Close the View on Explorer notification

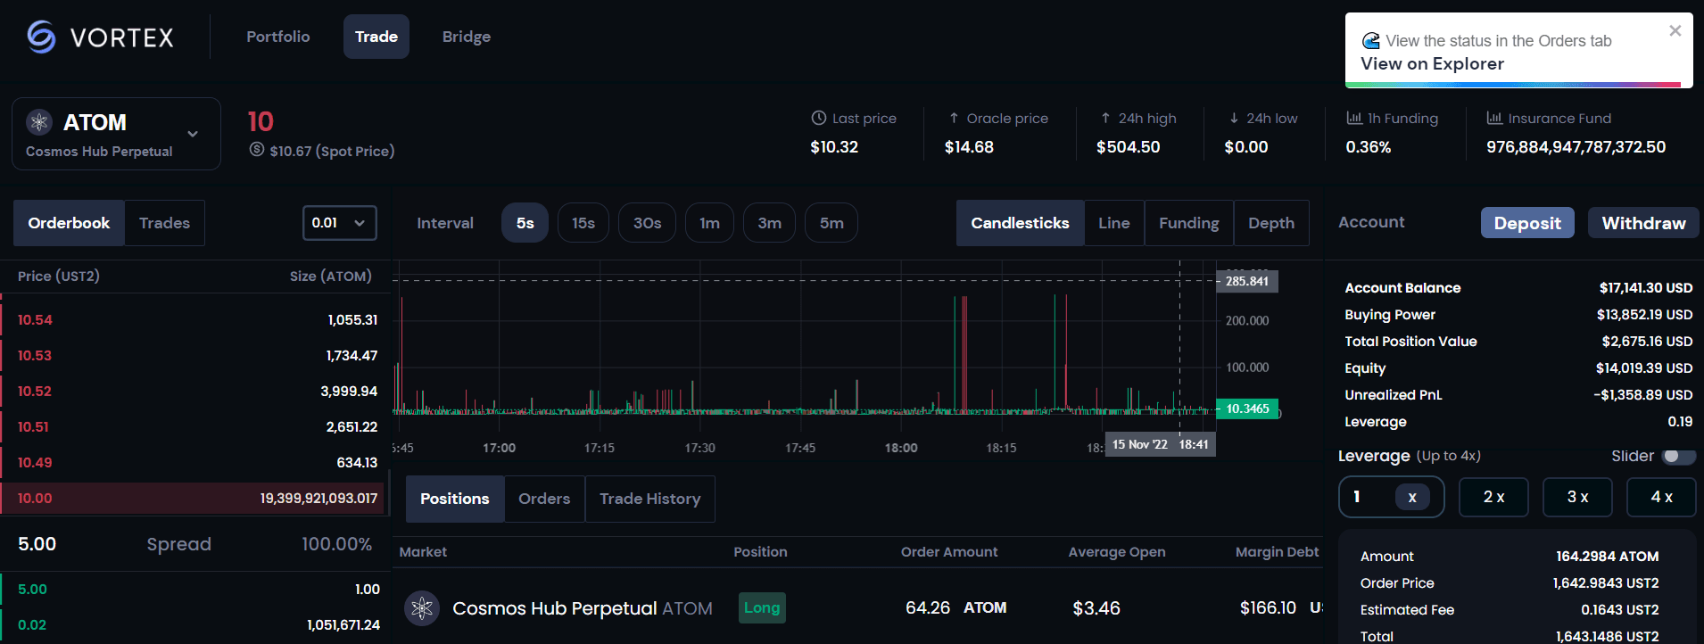1675,30
